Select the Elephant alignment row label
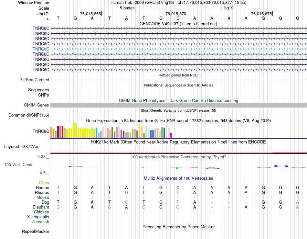This screenshot has width=307, height=239. pyautogui.click(x=41, y=207)
